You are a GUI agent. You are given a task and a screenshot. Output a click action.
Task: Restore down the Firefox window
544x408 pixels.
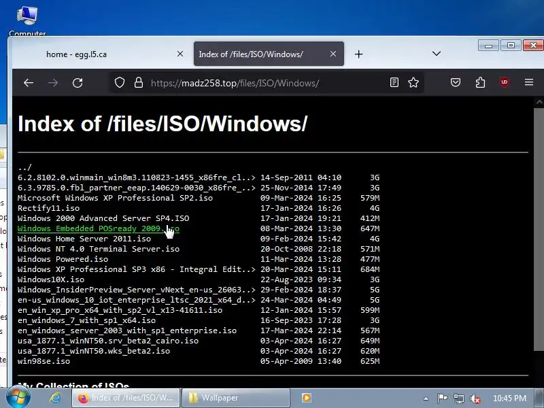pyautogui.click(x=511, y=46)
